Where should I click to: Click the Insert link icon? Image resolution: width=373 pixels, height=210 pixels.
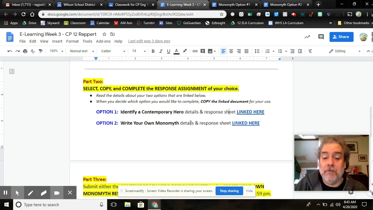click(195, 51)
